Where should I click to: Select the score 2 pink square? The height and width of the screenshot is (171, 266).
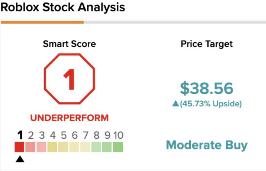(30, 147)
